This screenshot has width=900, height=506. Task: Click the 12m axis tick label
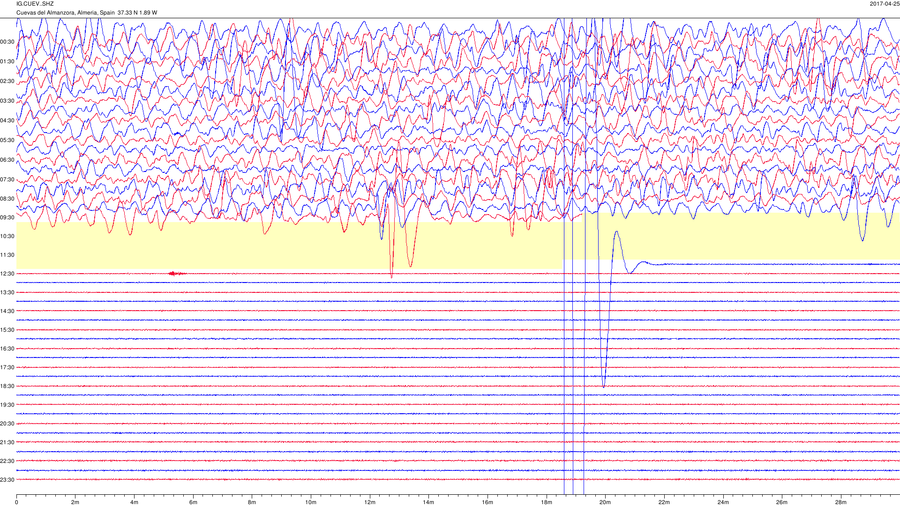click(370, 503)
